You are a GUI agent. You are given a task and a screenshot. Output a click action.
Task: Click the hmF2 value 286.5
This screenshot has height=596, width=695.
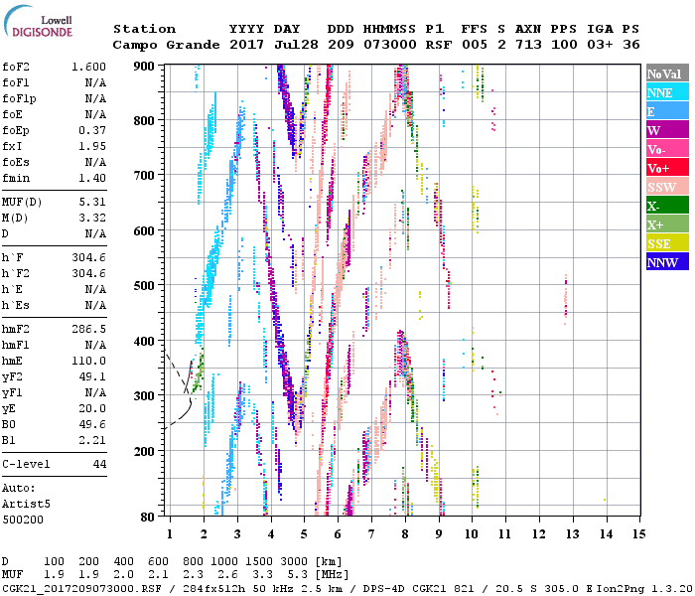tap(88, 329)
